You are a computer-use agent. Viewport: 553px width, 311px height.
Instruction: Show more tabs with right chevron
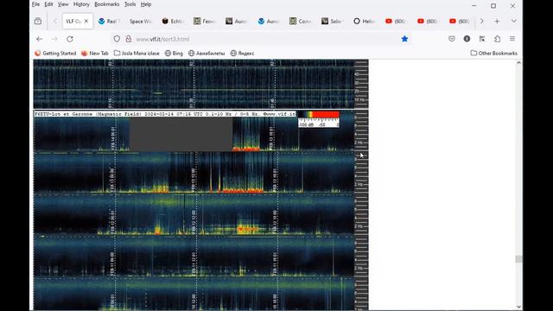coord(482,21)
